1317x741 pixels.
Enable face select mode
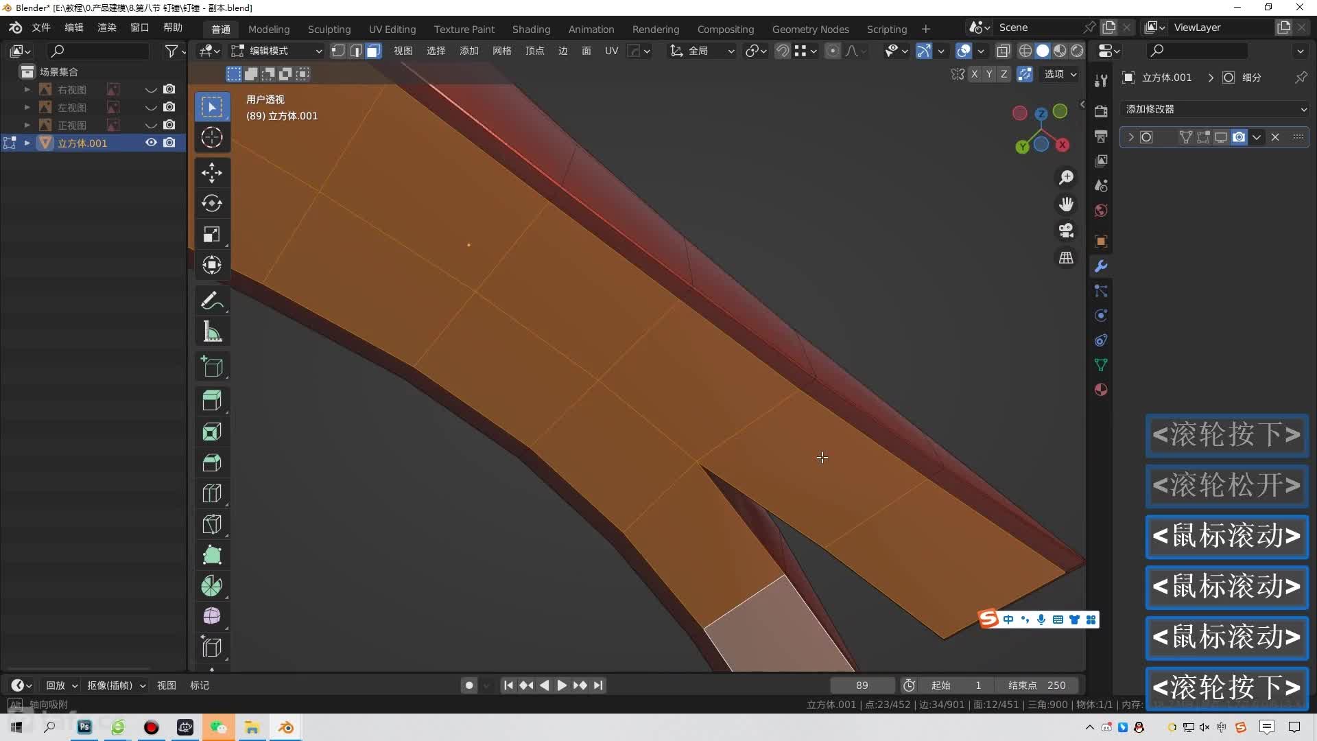(374, 51)
